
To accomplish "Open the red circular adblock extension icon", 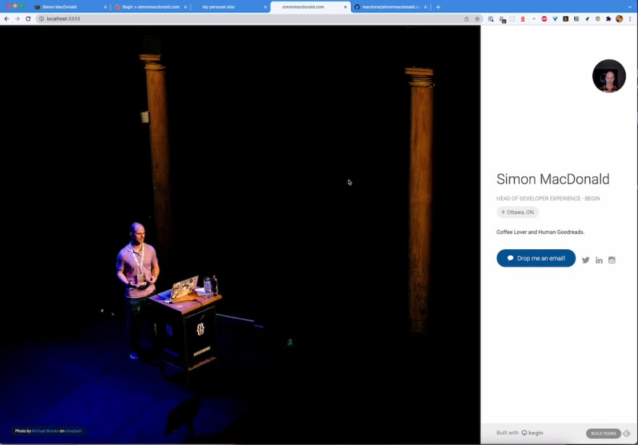I will coord(544,19).
